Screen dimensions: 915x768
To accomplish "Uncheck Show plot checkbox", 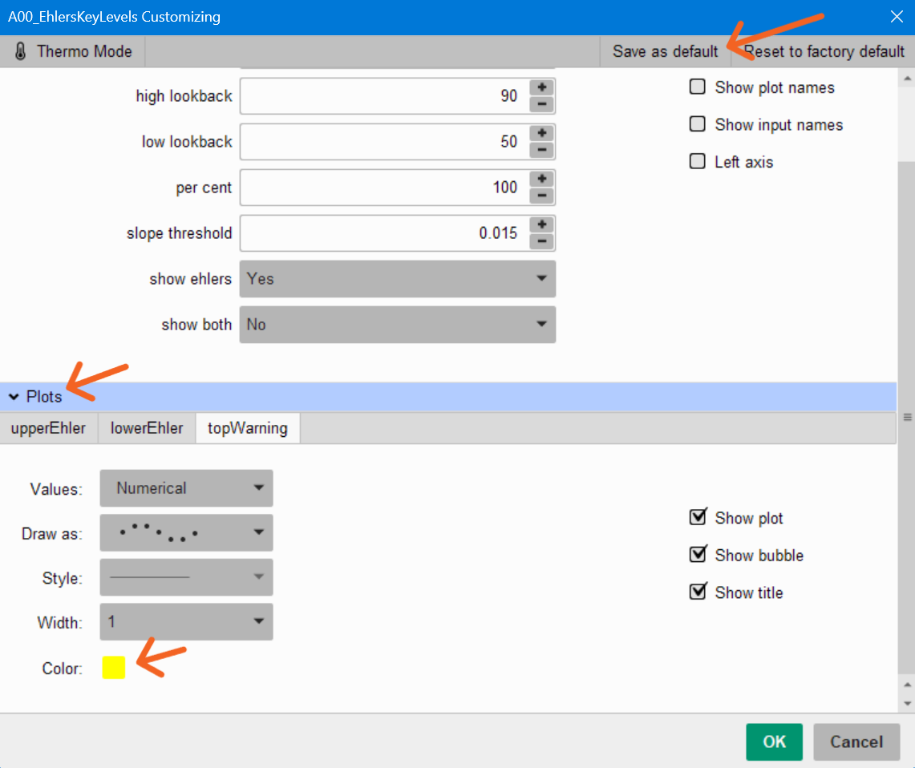I will tap(698, 517).
